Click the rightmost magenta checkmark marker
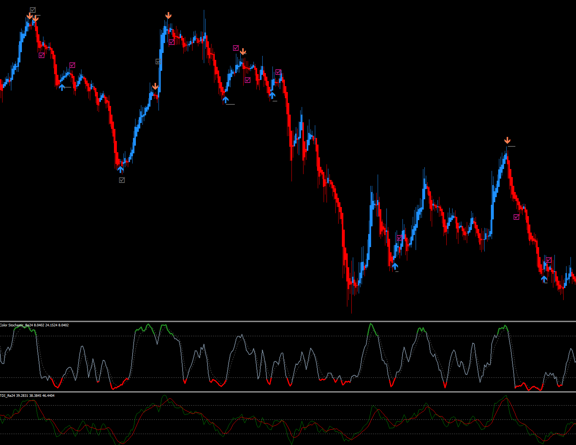Image resolution: width=576 pixels, height=445 pixels. click(549, 260)
